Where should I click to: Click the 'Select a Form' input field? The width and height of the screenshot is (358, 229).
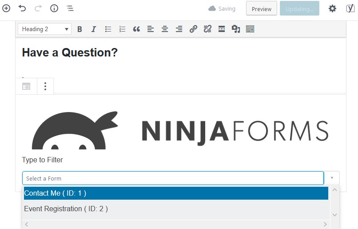pos(173,178)
